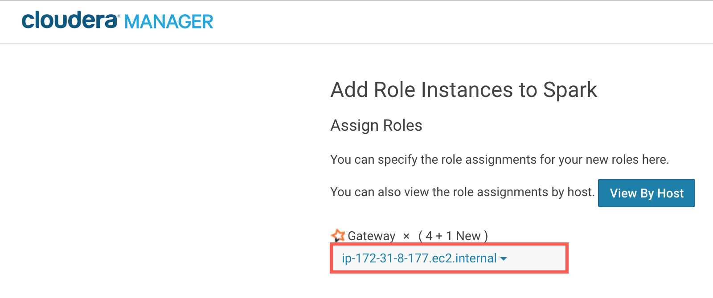The image size is (713, 298).
Task: Select the ip-172-31-8-177.ec2.internal host link
Action: coord(418,258)
